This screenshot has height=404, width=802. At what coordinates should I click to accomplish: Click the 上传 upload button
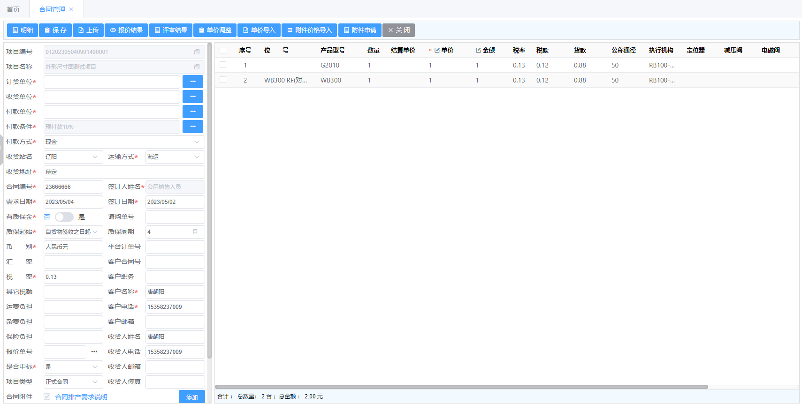(x=88, y=30)
